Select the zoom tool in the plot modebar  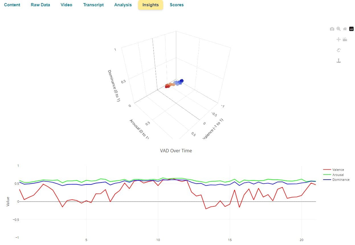[x=338, y=29]
